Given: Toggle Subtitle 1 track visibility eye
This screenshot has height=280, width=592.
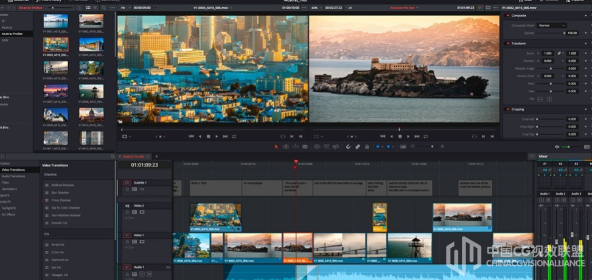Looking at the screenshot, I should [142, 189].
